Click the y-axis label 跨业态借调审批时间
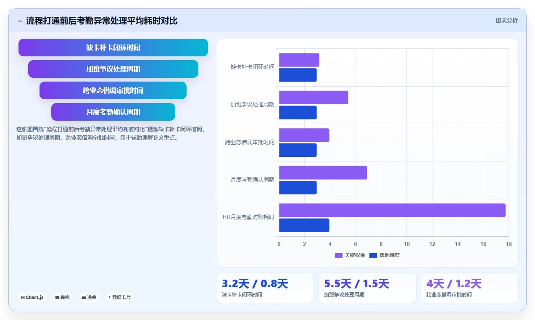535x320 pixels. tap(250, 142)
